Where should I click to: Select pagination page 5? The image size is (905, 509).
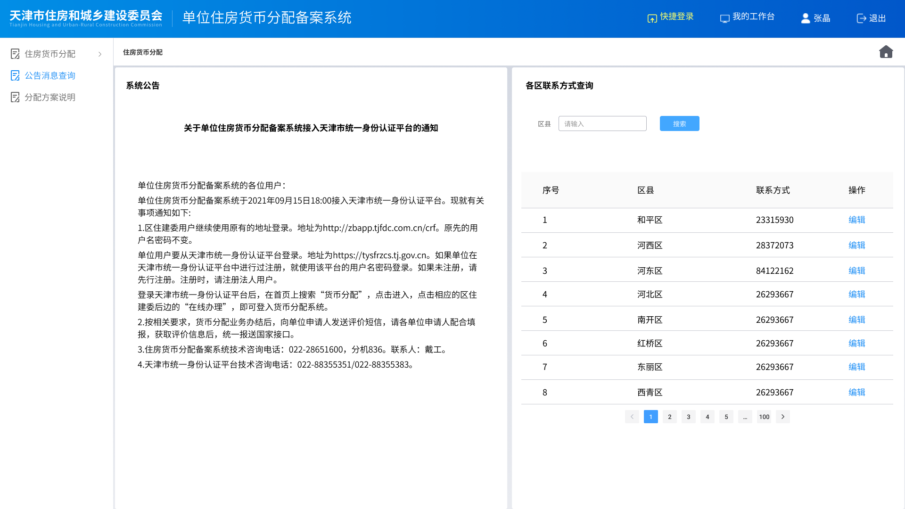pyautogui.click(x=726, y=417)
